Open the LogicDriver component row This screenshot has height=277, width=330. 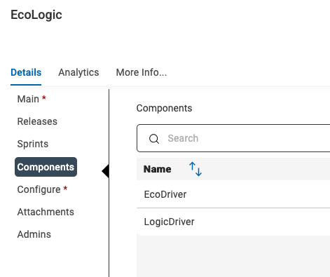click(x=233, y=222)
